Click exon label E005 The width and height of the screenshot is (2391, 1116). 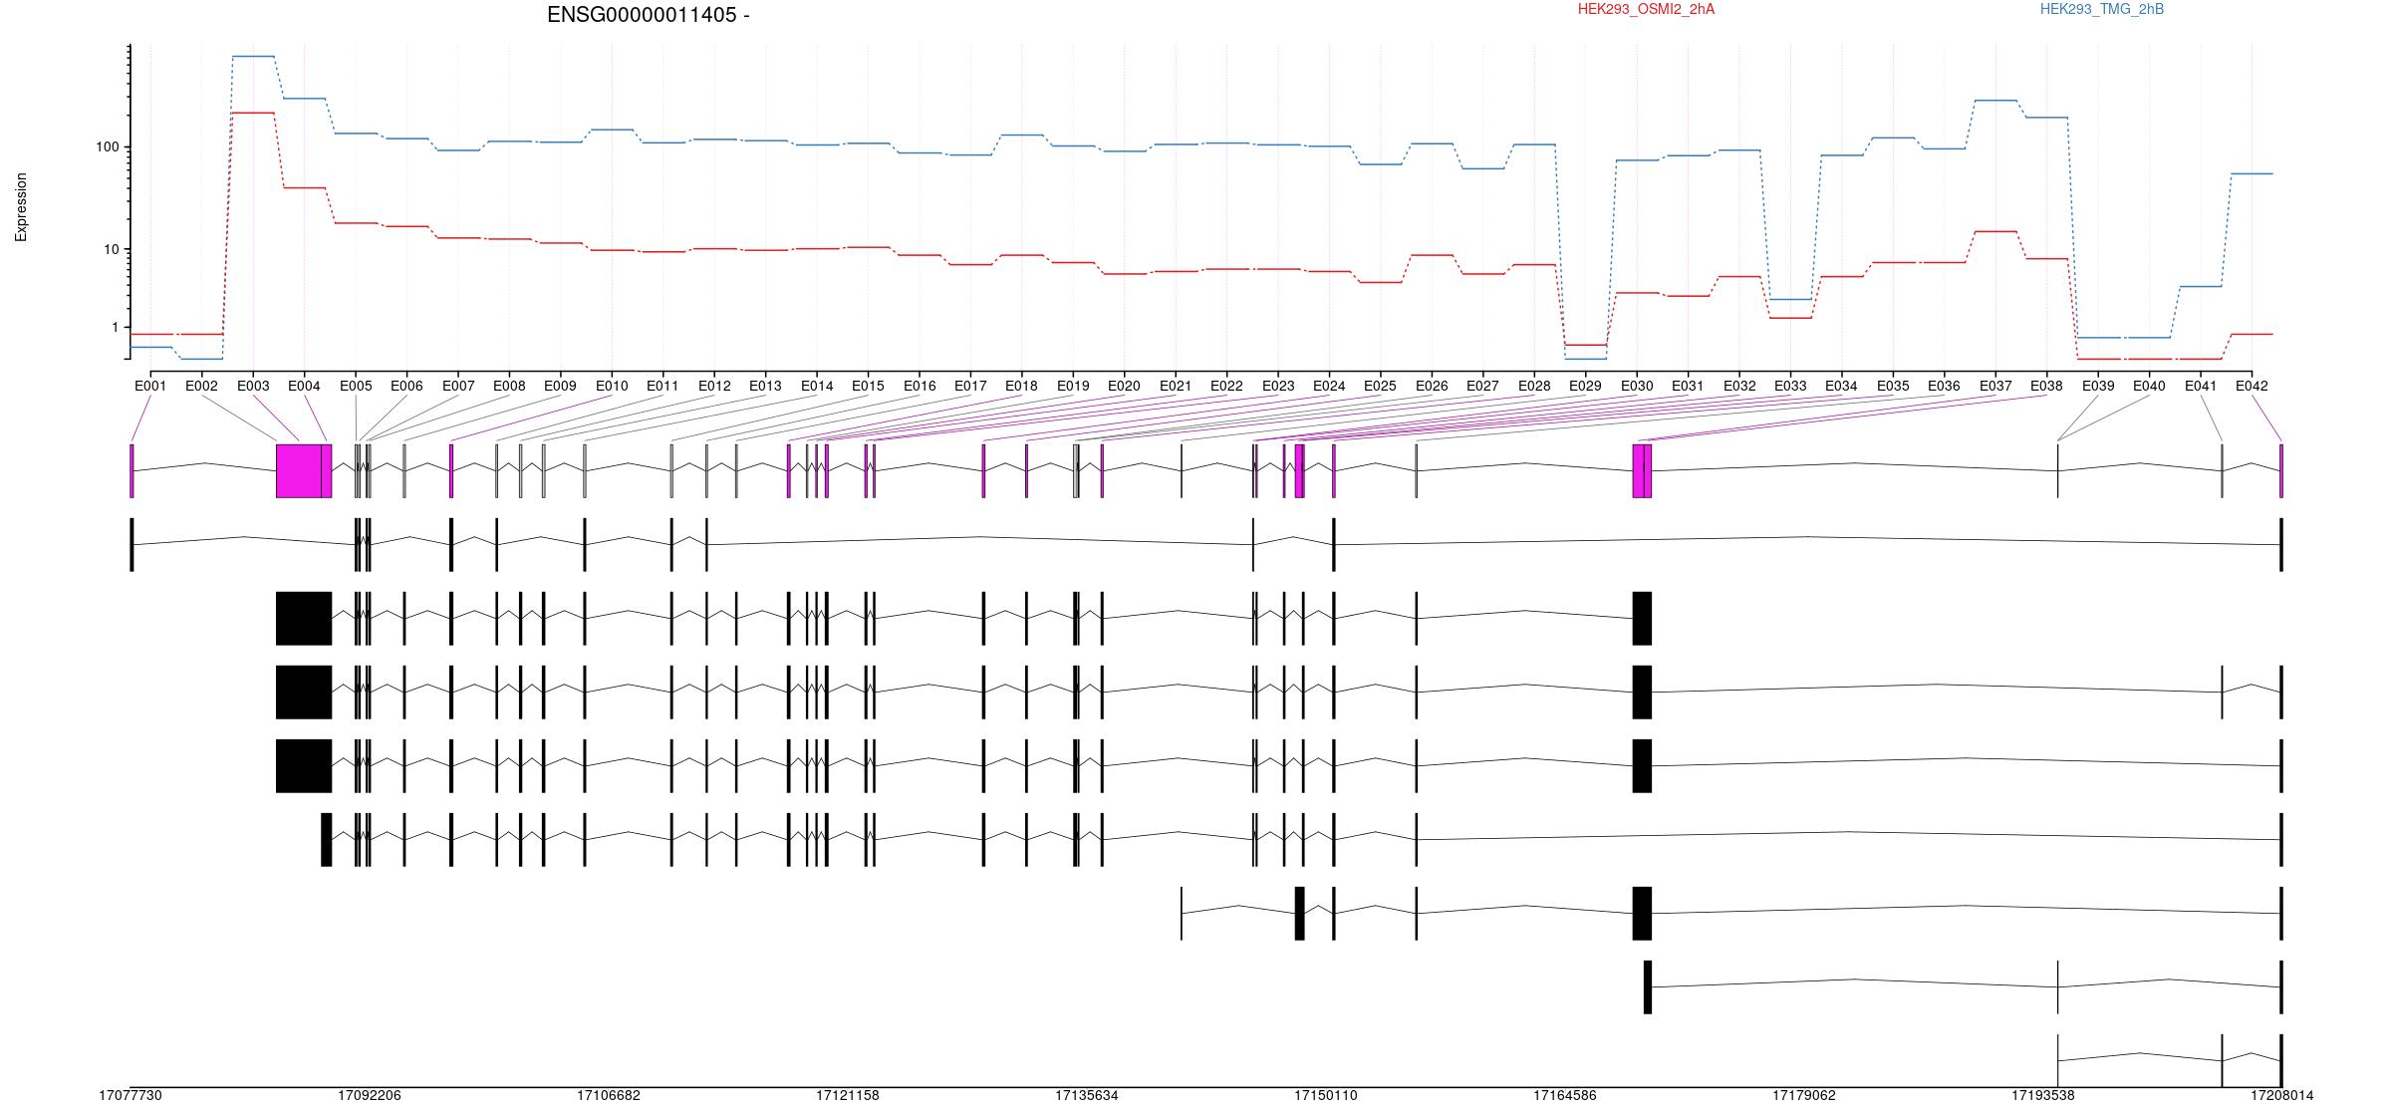tap(356, 386)
